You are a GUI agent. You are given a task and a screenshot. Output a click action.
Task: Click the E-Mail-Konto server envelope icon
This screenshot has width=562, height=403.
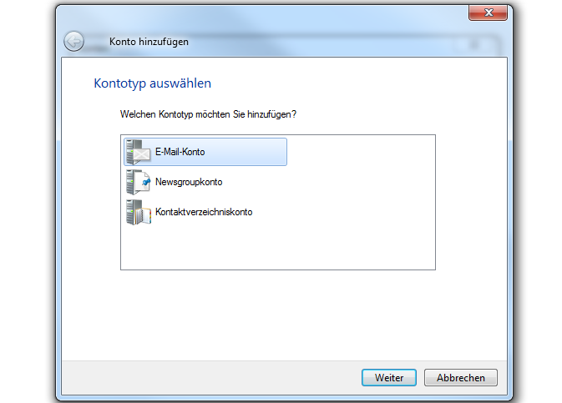coord(139,152)
